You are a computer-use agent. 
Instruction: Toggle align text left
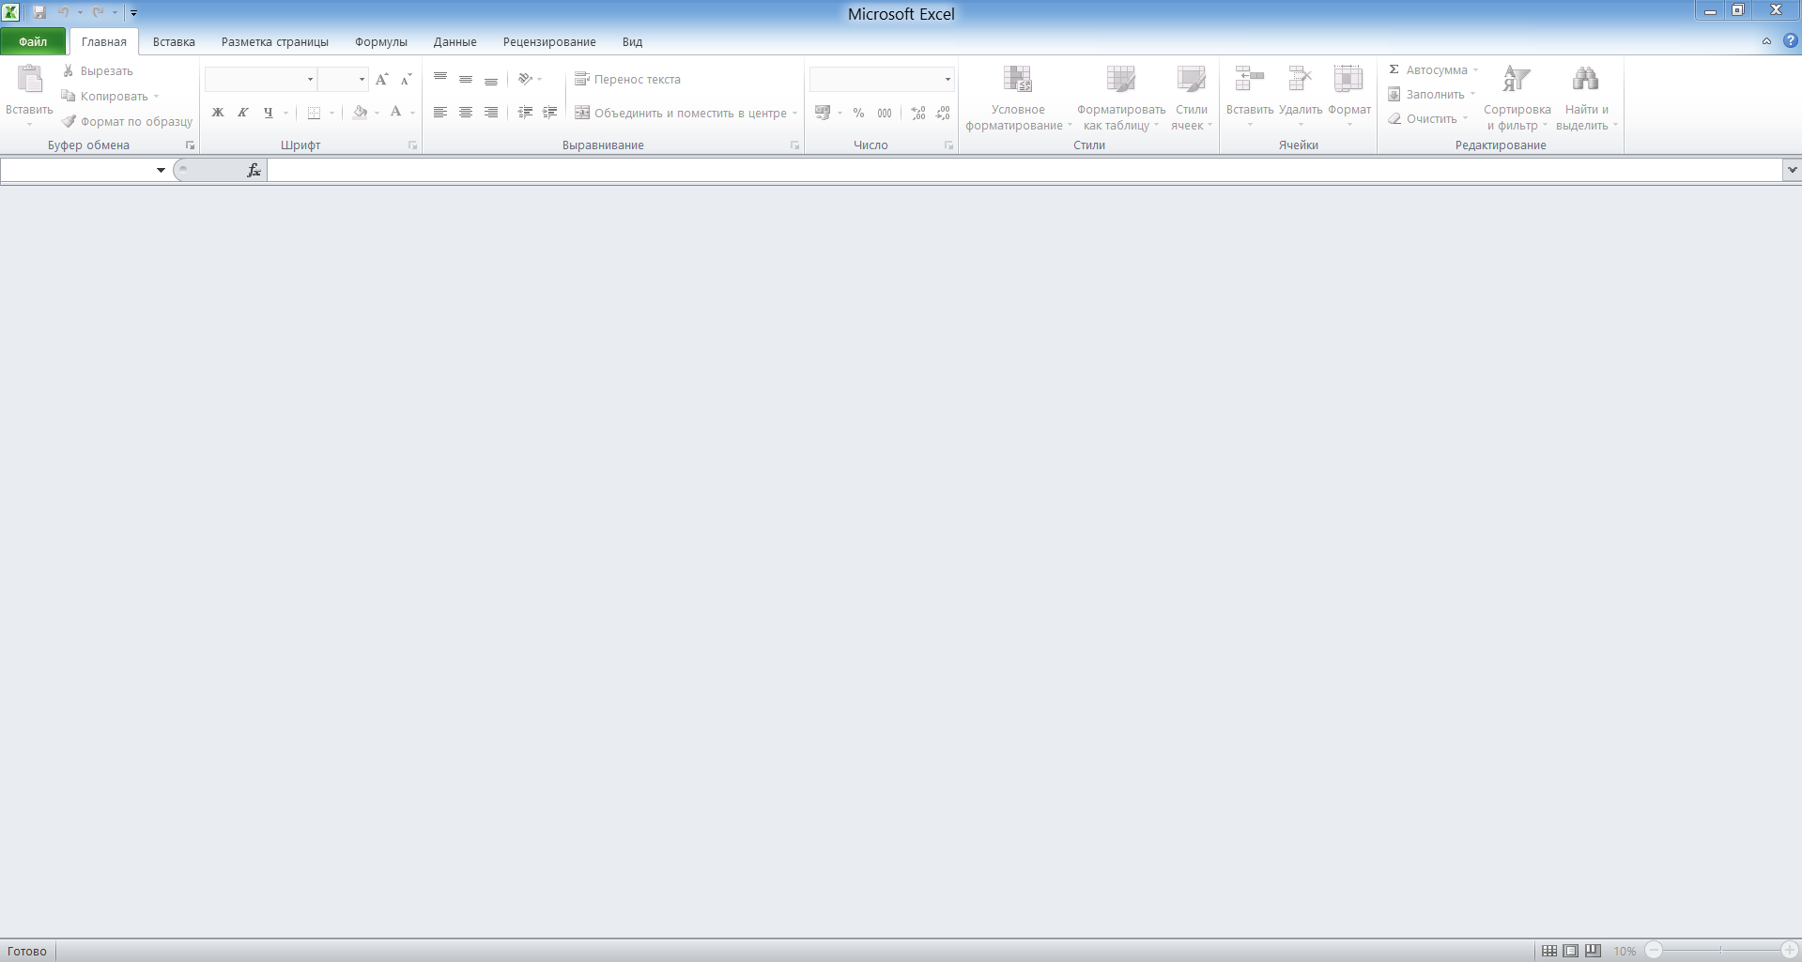coord(439,113)
